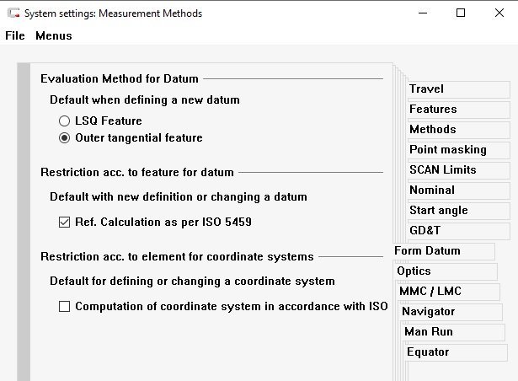518x381 pixels.
Task: Open the Methods tab
Action: point(432,130)
